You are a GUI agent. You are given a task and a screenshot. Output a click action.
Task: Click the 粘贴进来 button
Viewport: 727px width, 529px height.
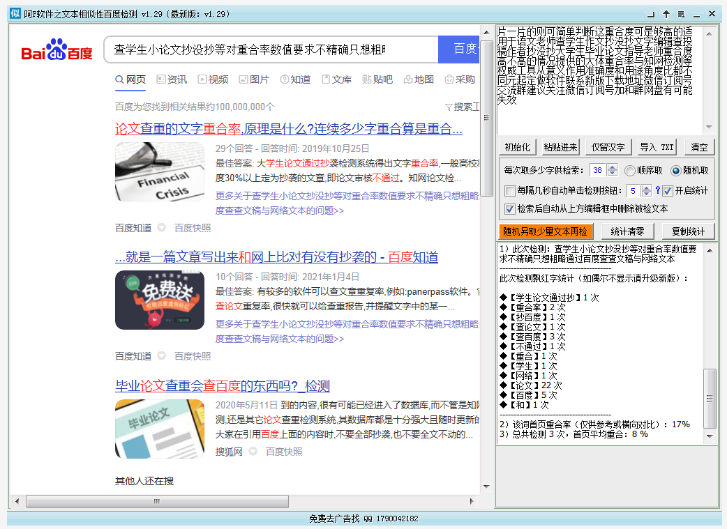560,147
